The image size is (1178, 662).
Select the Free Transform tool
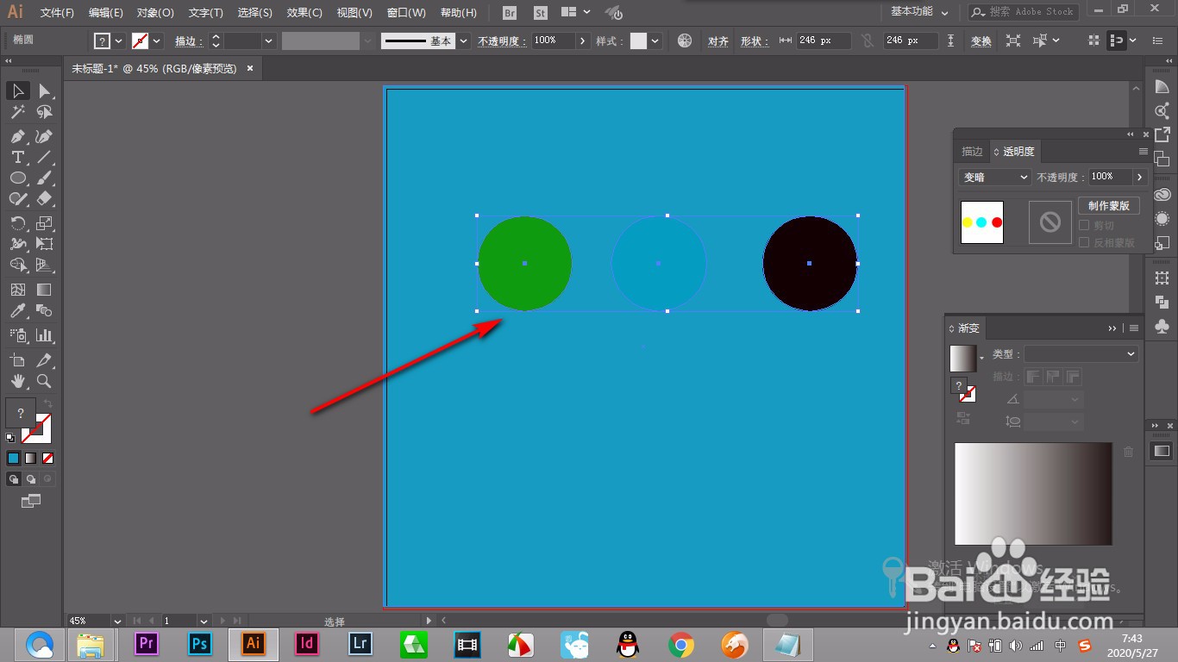(x=44, y=244)
